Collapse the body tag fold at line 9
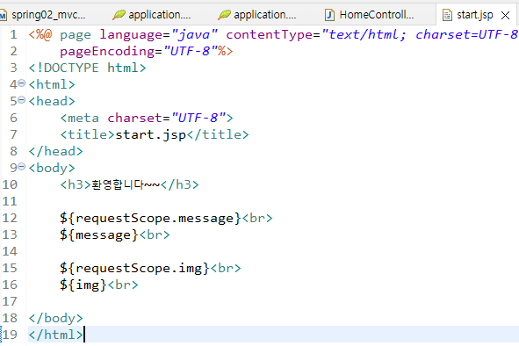Image resolution: width=519 pixels, height=346 pixels. (x=21, y=167)
